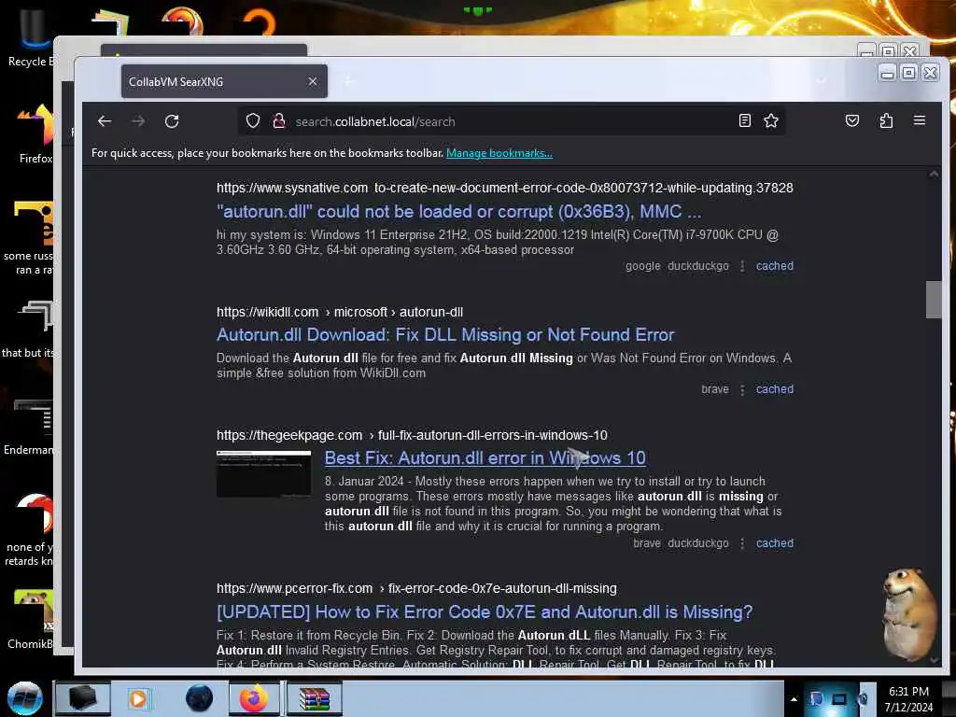Open the media player taskbar icon
This screenshot has width=956, height=717.
pos(138,698)
